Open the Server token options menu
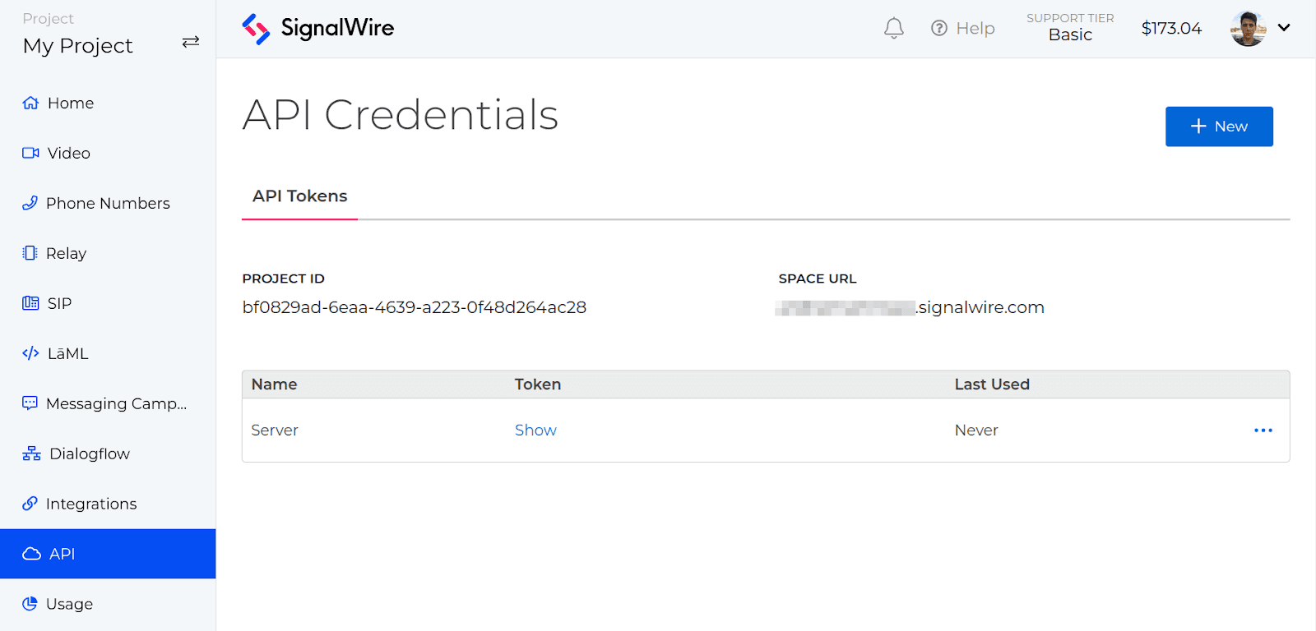This screenshot has width=1316, height=631. [x=1263, y=431]
